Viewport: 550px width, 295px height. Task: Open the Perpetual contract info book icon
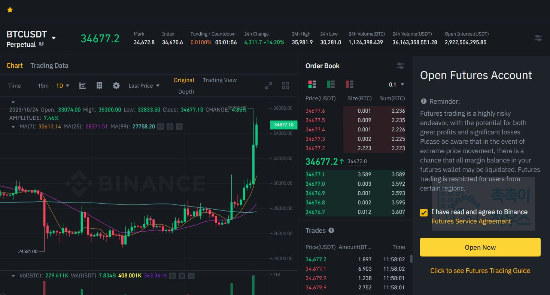click(x=42, y=44)
